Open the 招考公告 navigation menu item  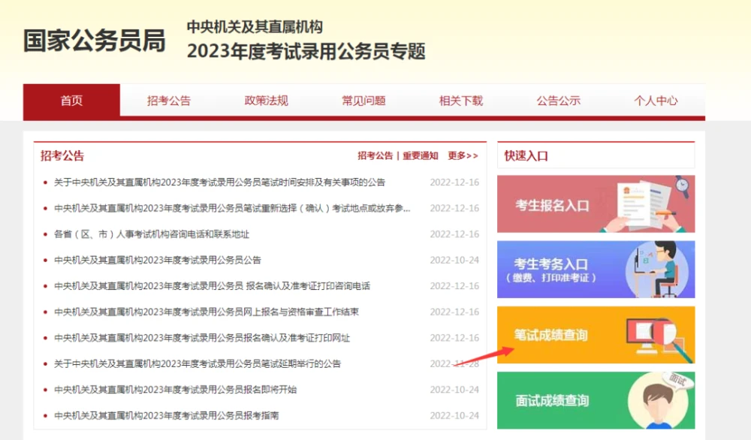pyautogui.click(x=169, y=101)
